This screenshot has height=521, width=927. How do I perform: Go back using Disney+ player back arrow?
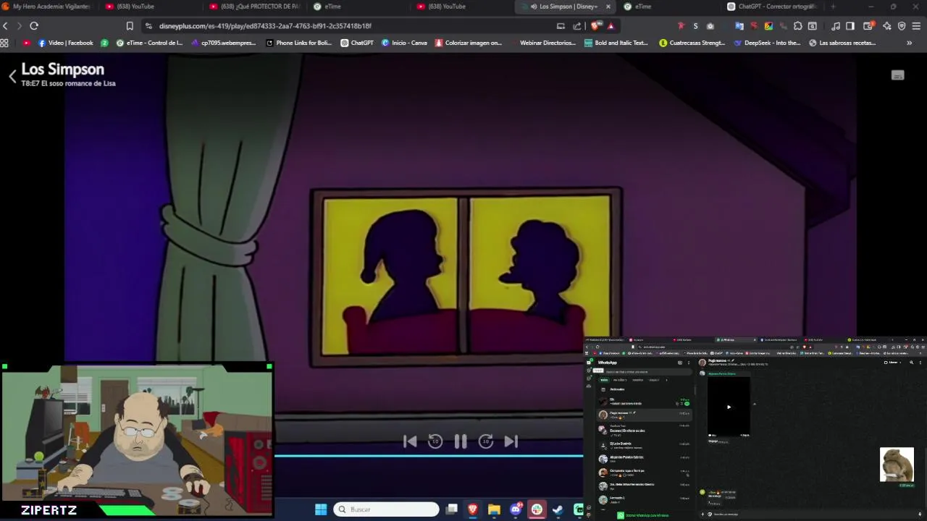point(12,76)
